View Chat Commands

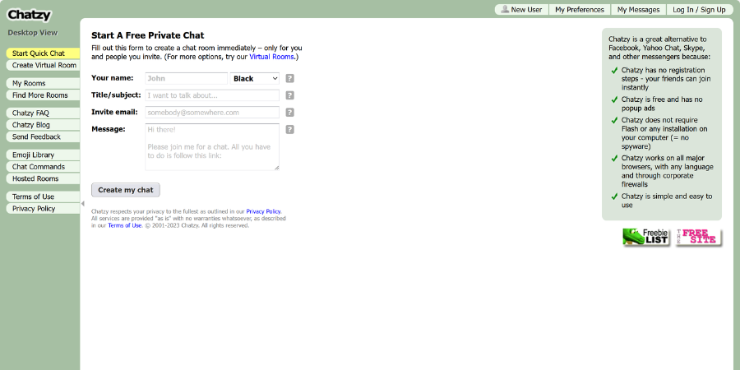click(x=43, y=167)
